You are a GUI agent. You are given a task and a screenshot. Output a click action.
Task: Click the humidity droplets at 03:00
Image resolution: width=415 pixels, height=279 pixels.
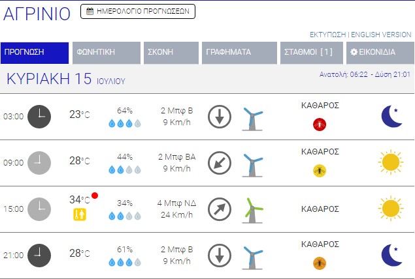(124, 123)
